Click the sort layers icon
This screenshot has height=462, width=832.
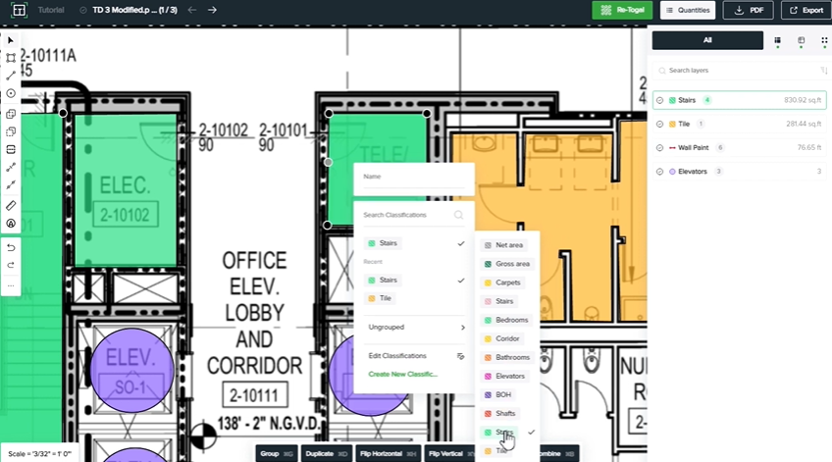click(x=823, y=70)
